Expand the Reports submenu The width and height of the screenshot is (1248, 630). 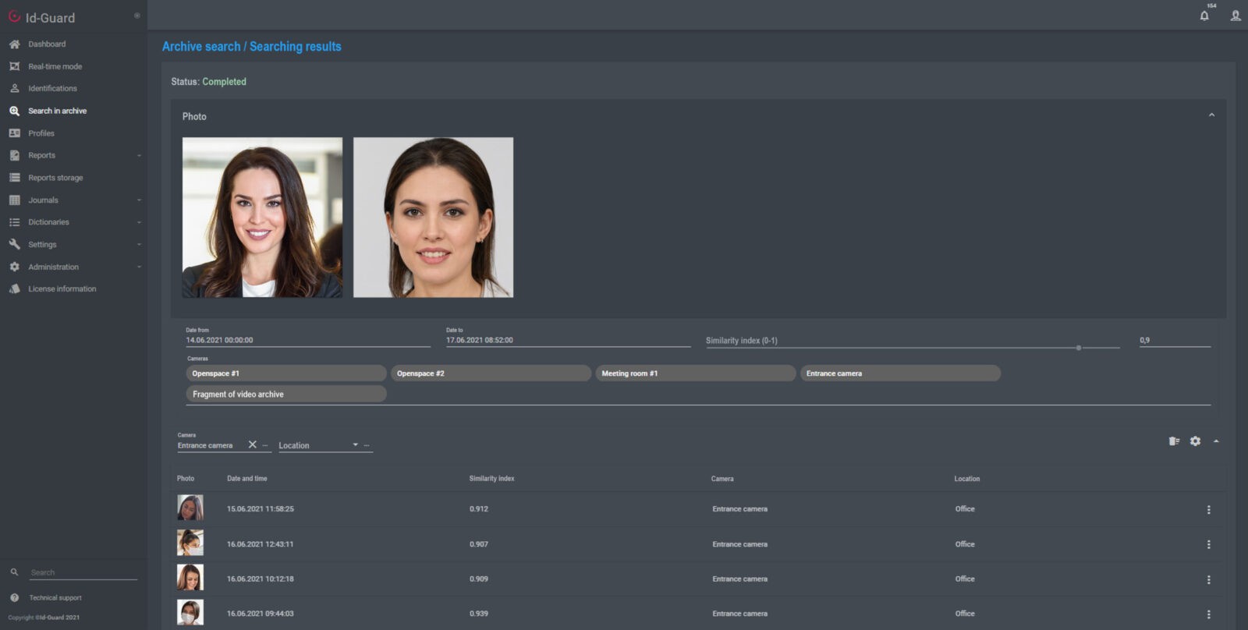(x=139, y=156)
